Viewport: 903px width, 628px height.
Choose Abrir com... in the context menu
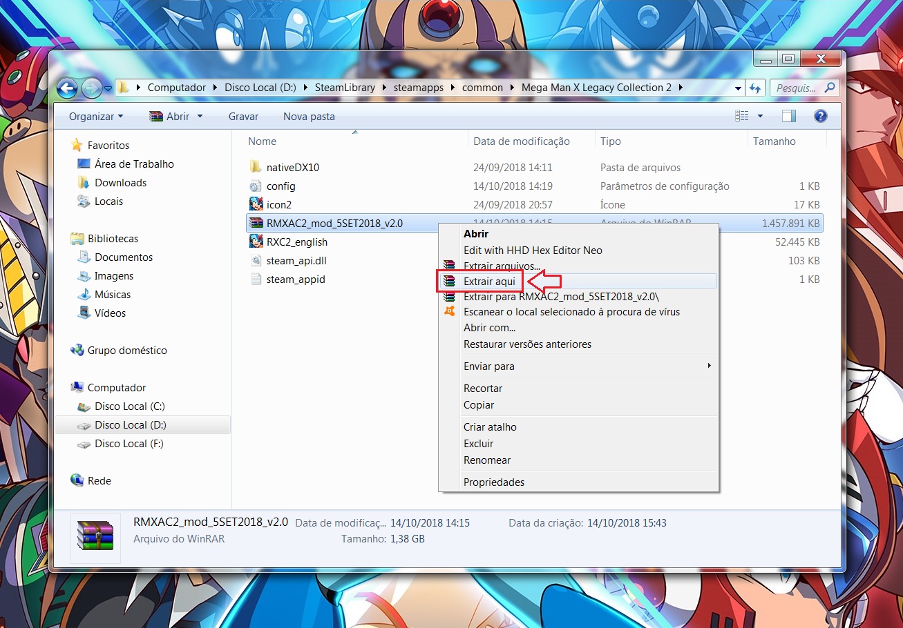pos(578,328)
